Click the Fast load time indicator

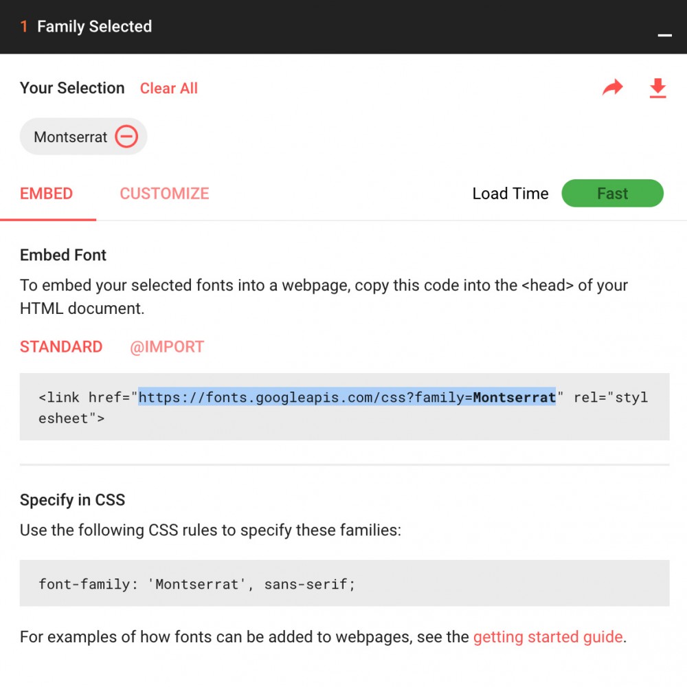coord(612,194)
